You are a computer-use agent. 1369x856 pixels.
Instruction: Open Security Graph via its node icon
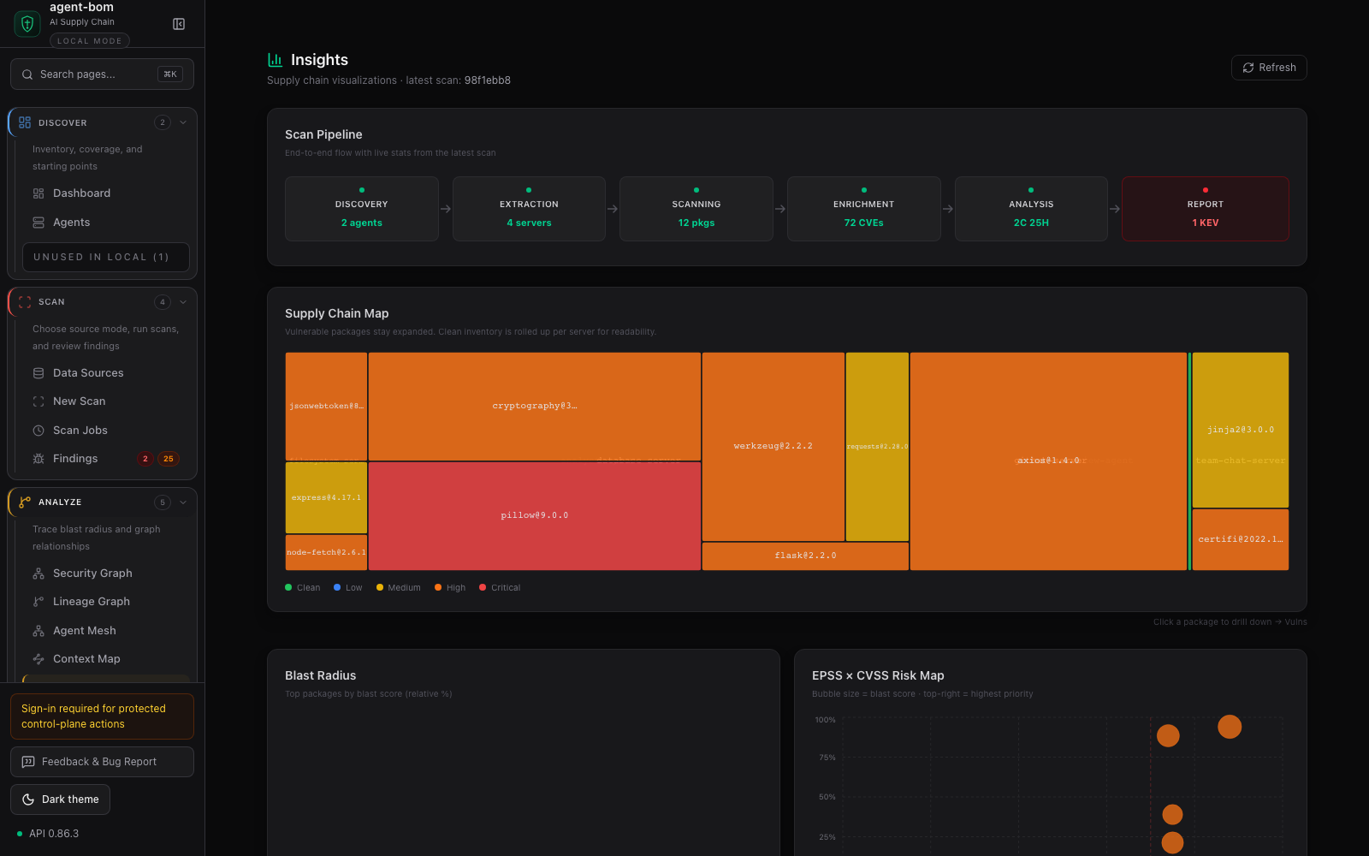tap(39, 574)
